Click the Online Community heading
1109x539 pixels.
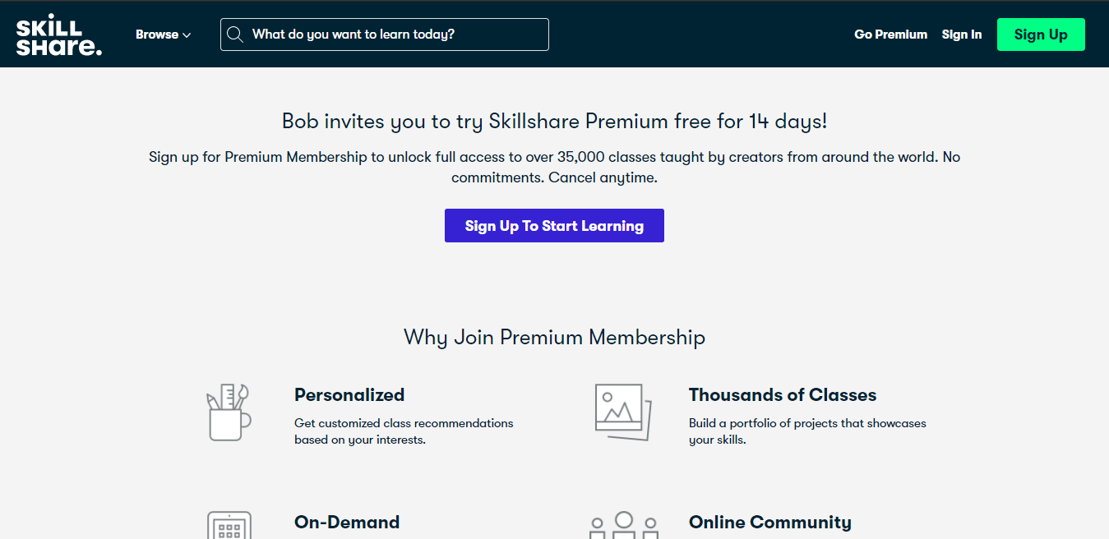(769, 523)
